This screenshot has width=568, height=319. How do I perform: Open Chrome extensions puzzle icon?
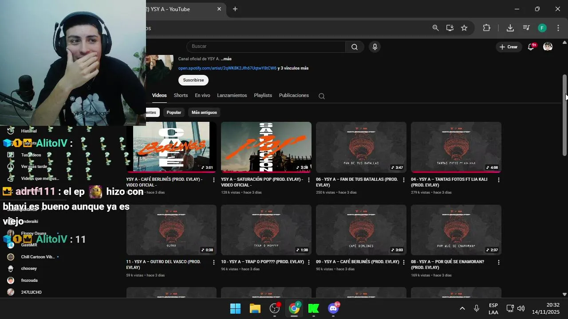click(x=487, y=28)
